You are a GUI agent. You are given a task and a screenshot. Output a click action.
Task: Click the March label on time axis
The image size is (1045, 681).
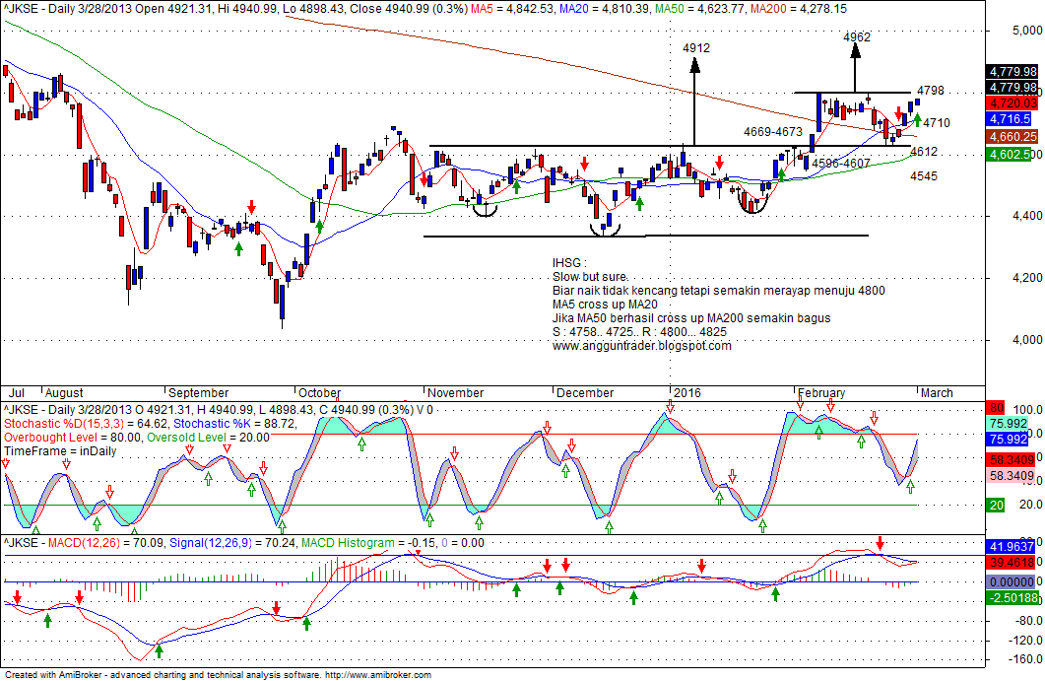point(937,393)
